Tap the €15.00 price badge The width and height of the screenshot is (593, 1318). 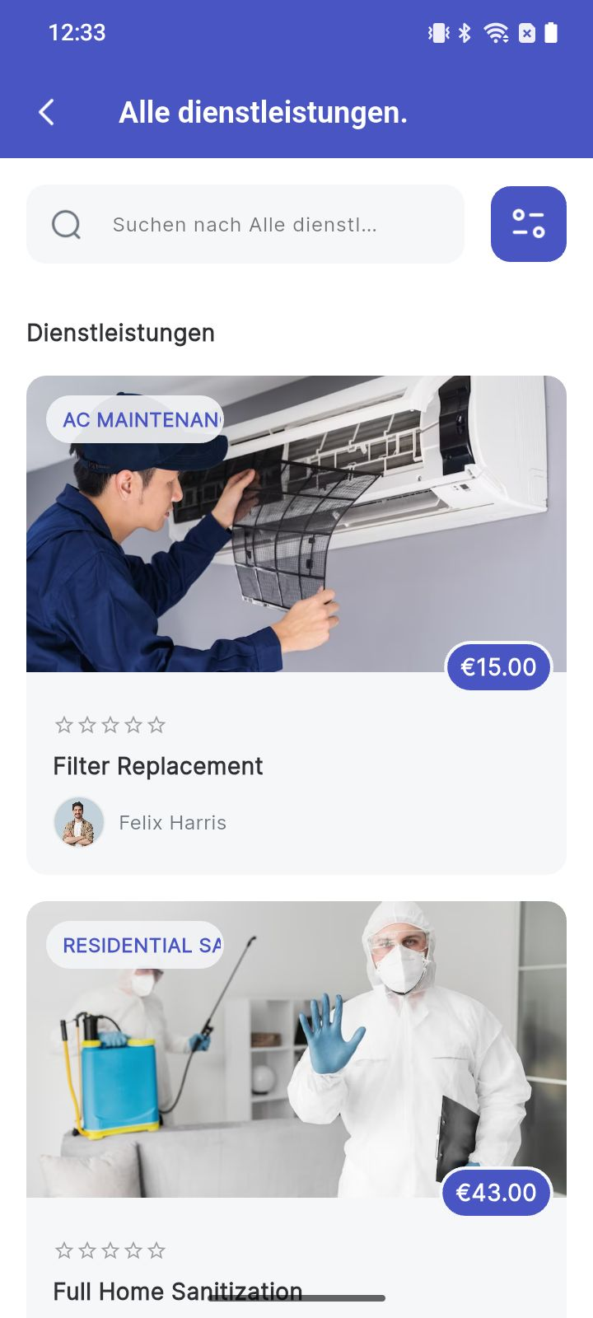pos(498,666)
